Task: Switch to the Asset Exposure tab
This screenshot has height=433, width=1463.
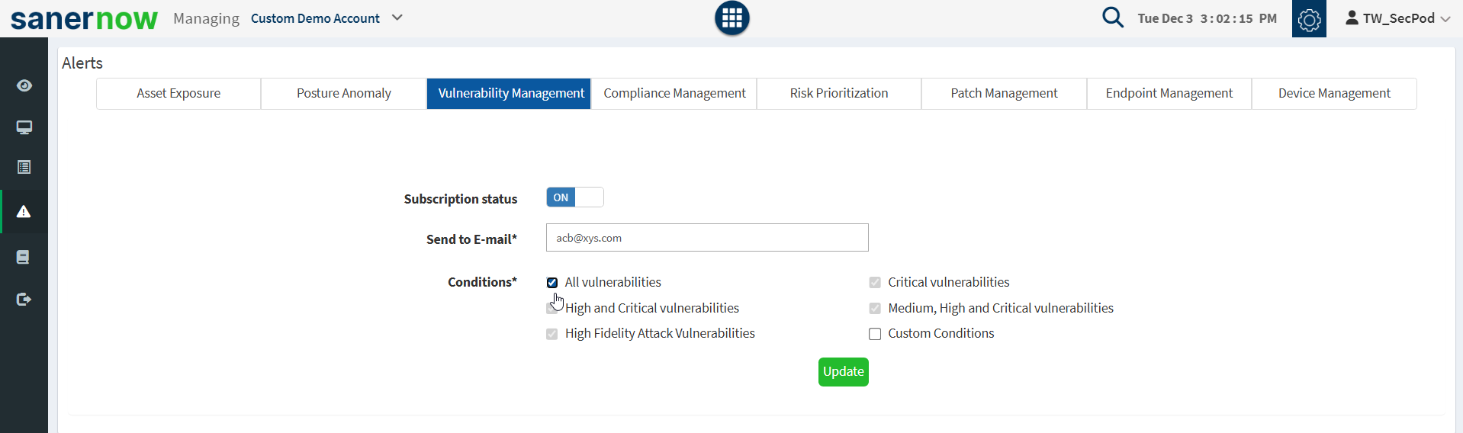Action: (x=178, y=94)
